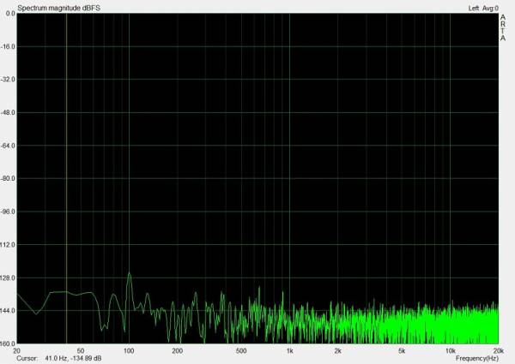
Task: Click the '-80.0' magnitude axis label
Action: [8, 179]
